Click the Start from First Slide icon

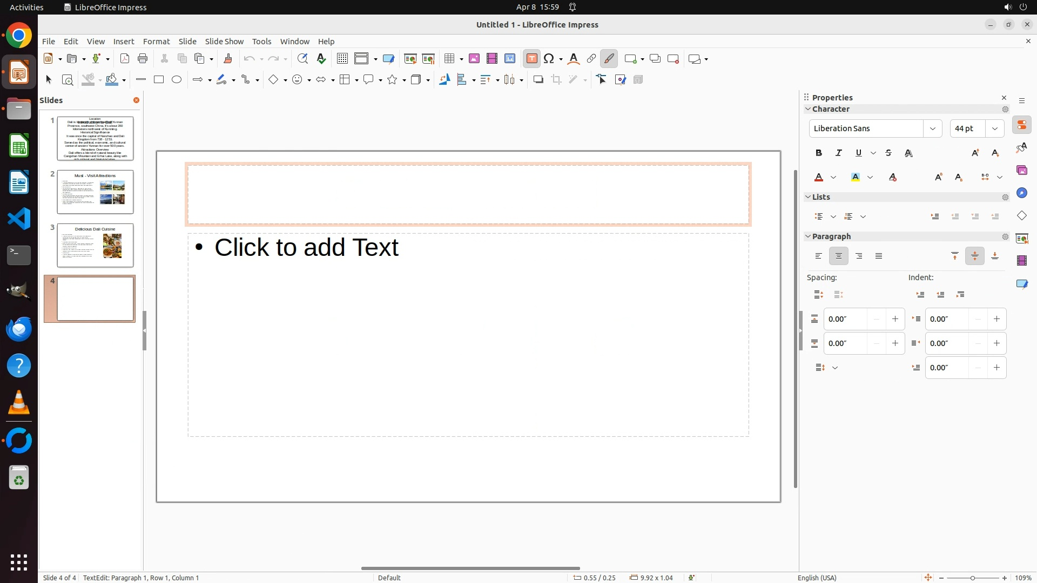pyautogui.click(x=410, y=59)
